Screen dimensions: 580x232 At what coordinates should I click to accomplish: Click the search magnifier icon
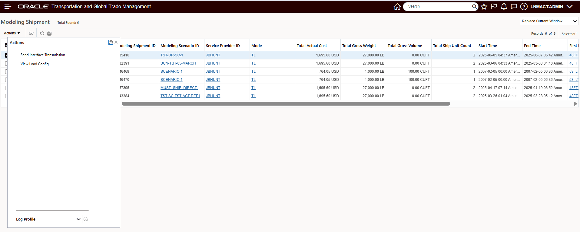(x=474, y=6)
